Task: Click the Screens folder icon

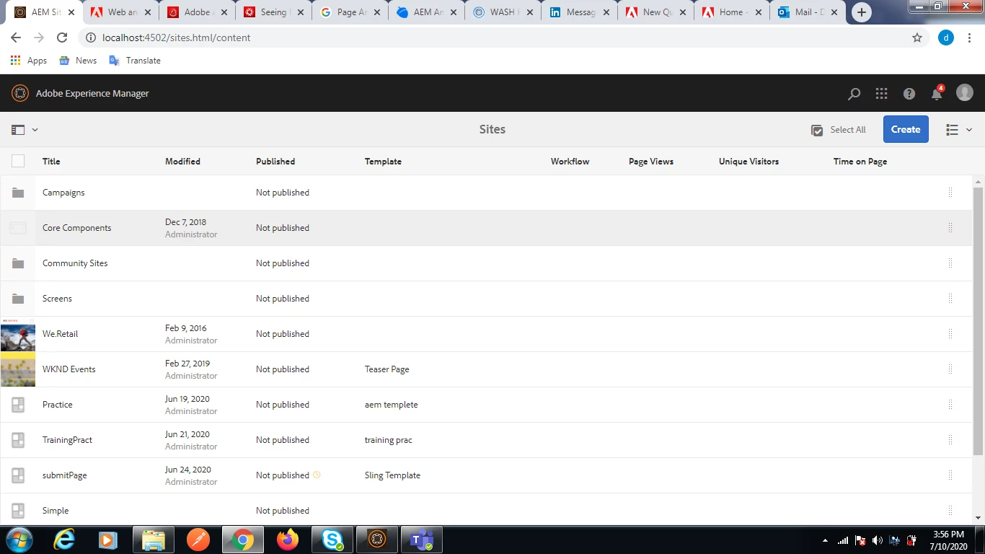Action: pyautogui.click(x=18, y=299)
